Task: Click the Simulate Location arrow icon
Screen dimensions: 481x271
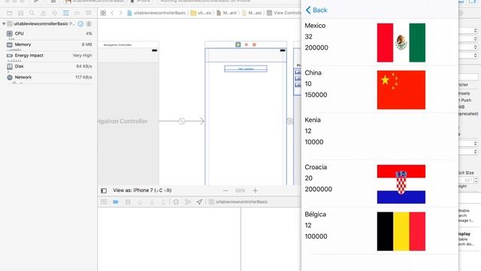Action: [199, 202]
